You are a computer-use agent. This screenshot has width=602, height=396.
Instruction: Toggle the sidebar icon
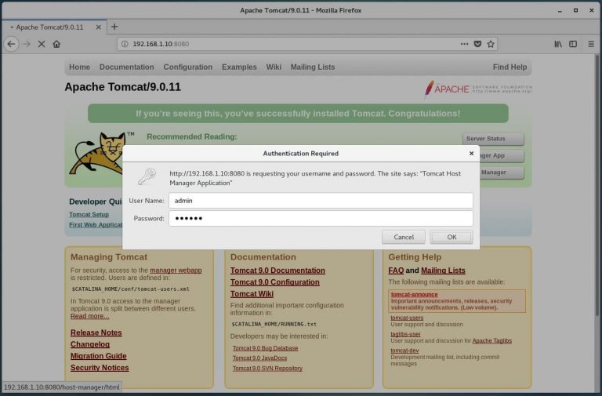[x=573, y=44]
